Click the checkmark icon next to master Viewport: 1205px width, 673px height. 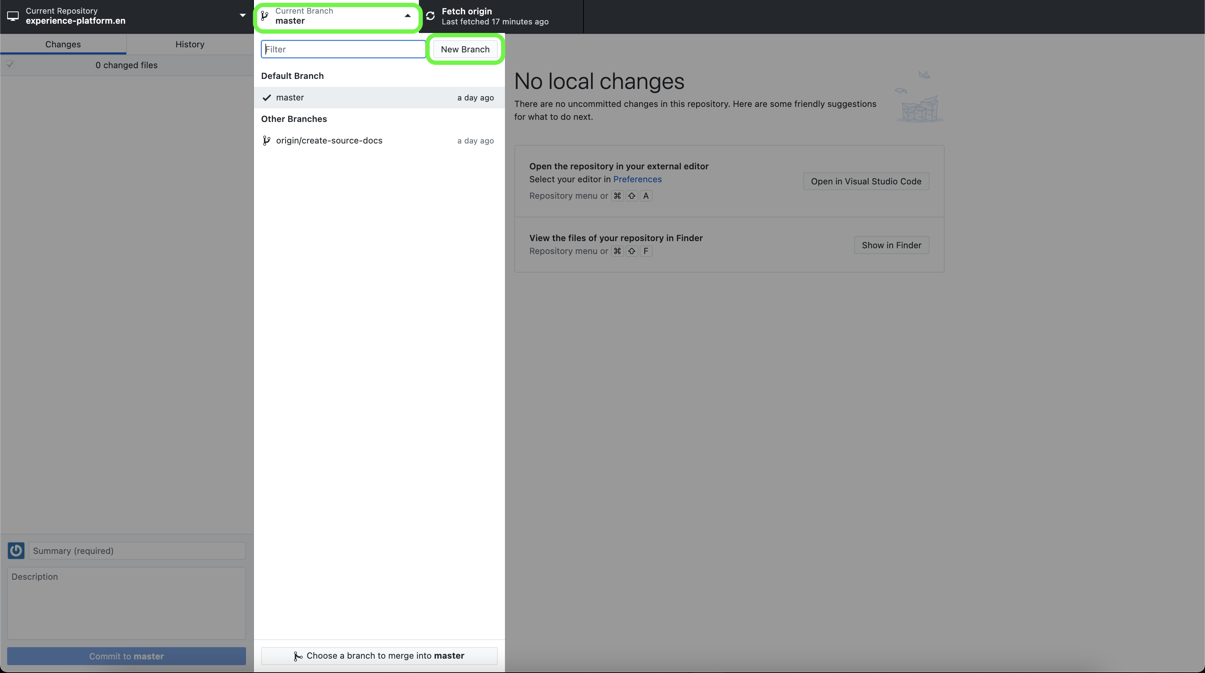point(266,97)
